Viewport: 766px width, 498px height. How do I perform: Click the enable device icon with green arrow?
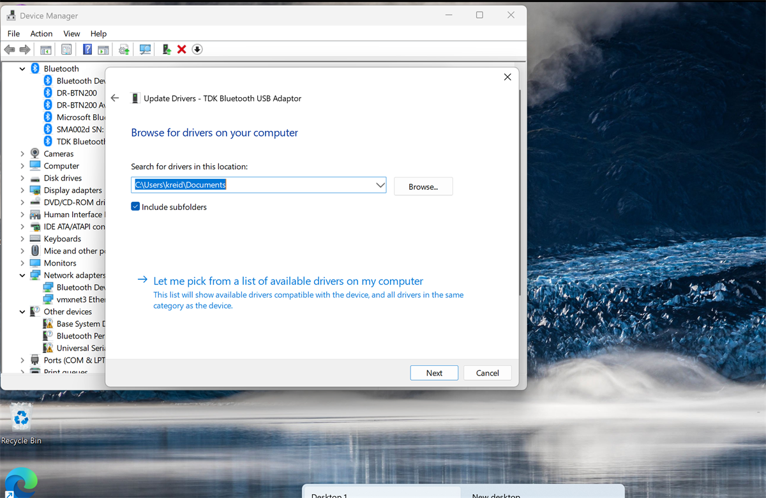pyautogui.click(x=167, y=50)
